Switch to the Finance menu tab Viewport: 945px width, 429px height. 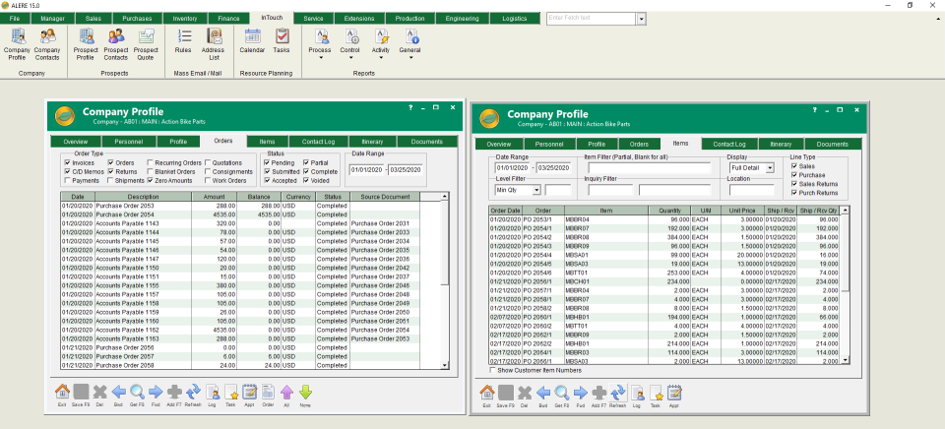(230, 19)
